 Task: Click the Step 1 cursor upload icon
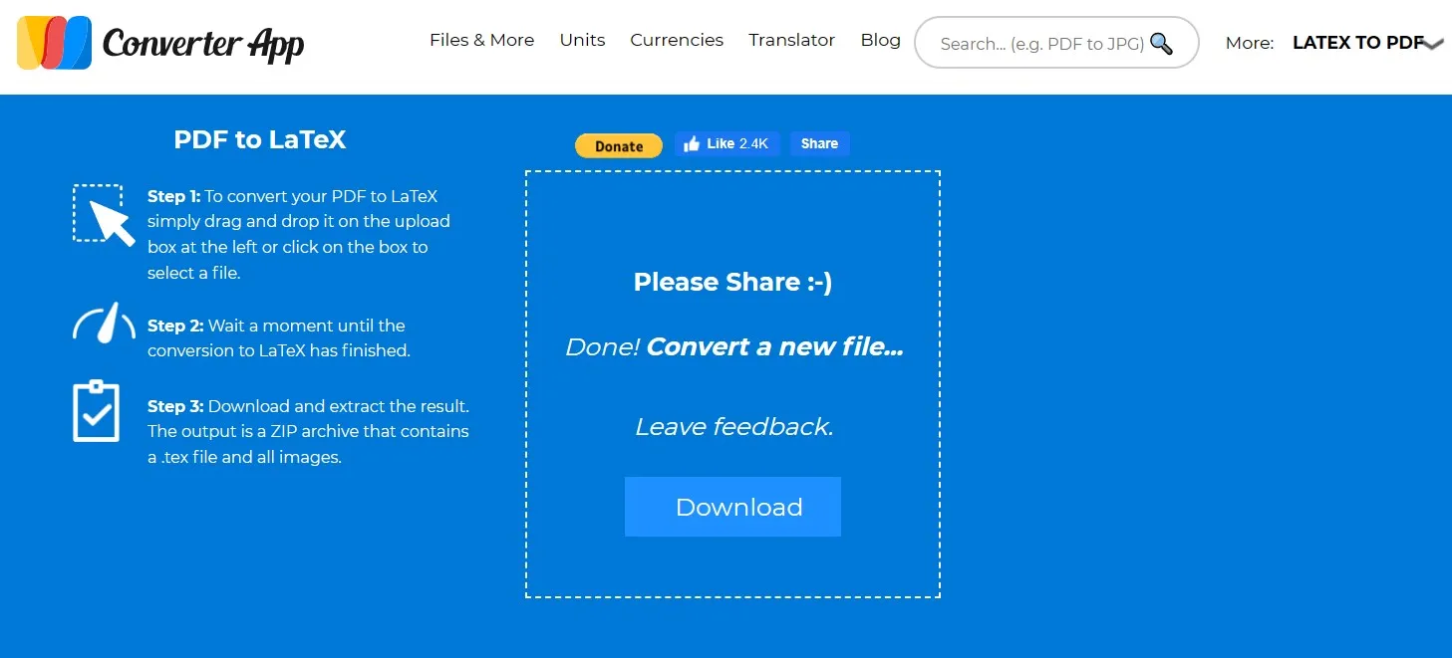pos(103,214)
